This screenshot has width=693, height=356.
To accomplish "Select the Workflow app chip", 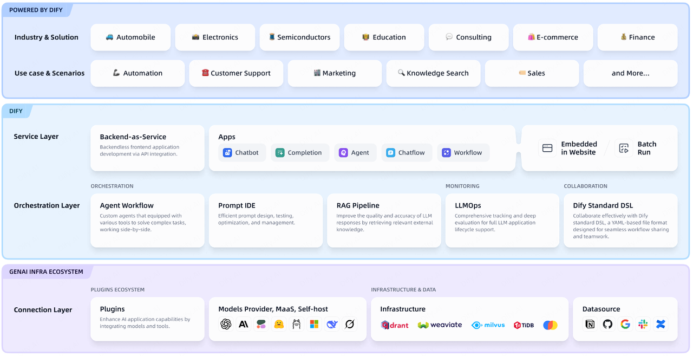I will point(463,153).
